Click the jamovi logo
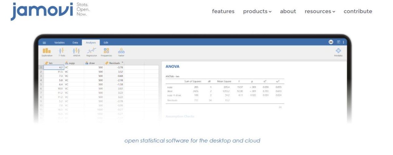This screenshot has height=155, width=393. pos(42,11)
